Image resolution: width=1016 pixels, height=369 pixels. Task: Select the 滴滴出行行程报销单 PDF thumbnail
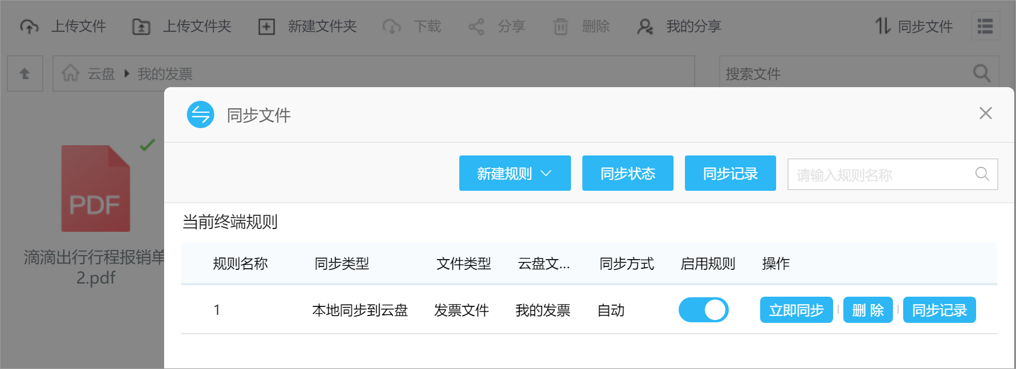point(96,188)
